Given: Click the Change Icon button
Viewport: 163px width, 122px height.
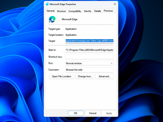Looking at the screenshot, I should (85, 77).
